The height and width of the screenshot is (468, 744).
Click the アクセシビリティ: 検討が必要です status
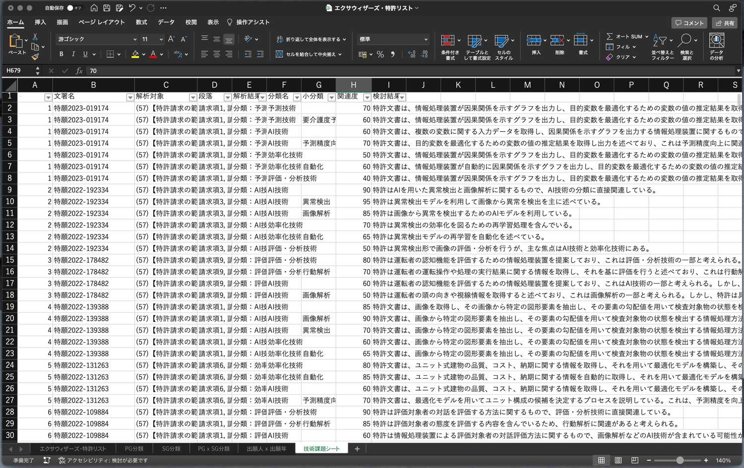pos(103,461)
